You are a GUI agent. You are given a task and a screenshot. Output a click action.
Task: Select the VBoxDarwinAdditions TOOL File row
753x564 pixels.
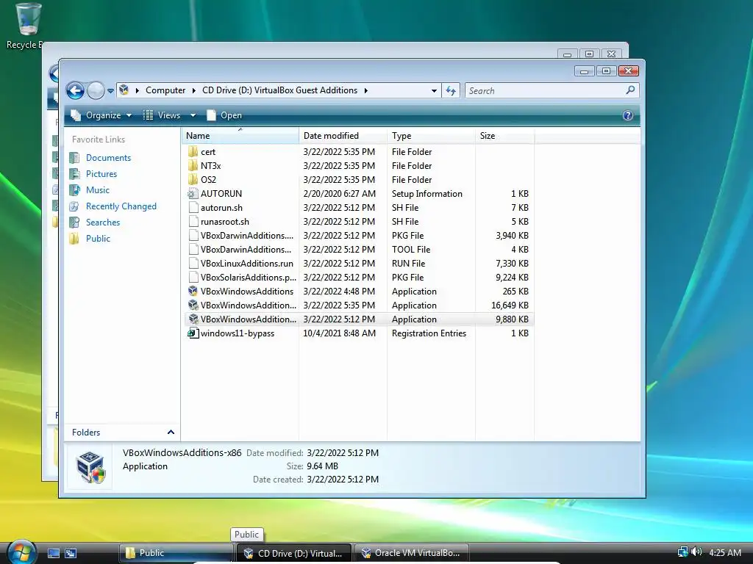tap(359, 250)
